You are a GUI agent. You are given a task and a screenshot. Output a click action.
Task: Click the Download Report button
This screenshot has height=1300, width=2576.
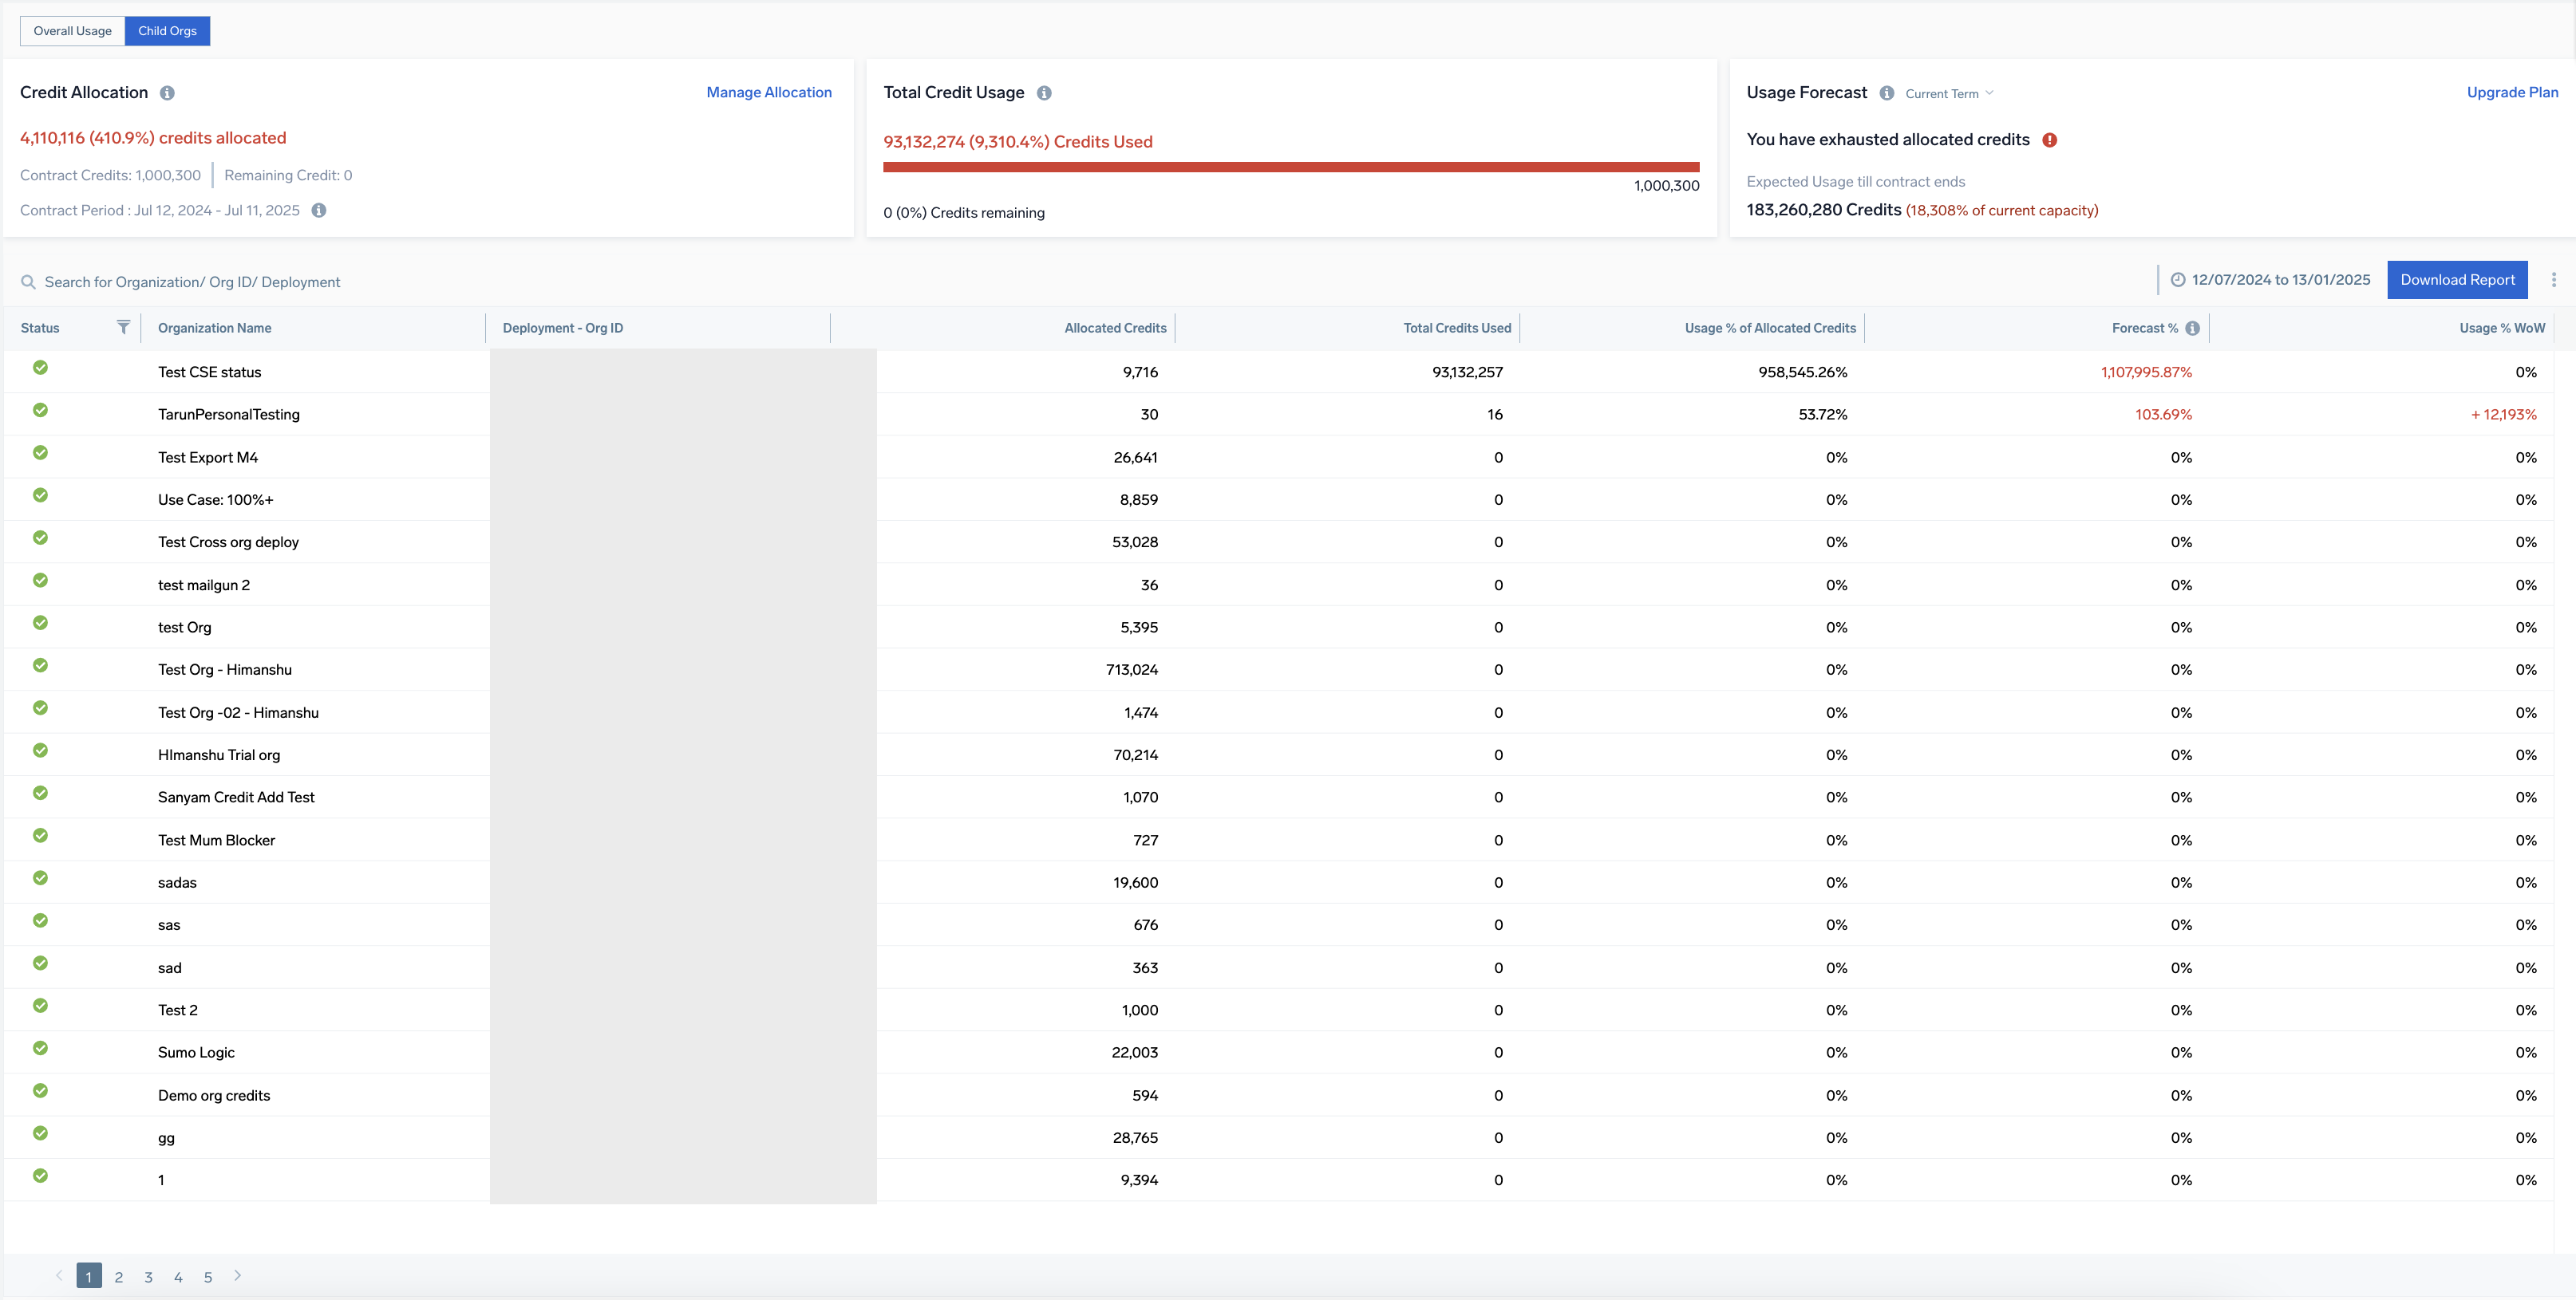[x=2457, y=280]
